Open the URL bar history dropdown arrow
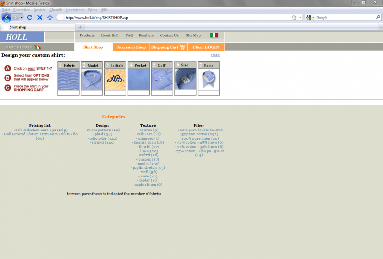 (300, 17)
